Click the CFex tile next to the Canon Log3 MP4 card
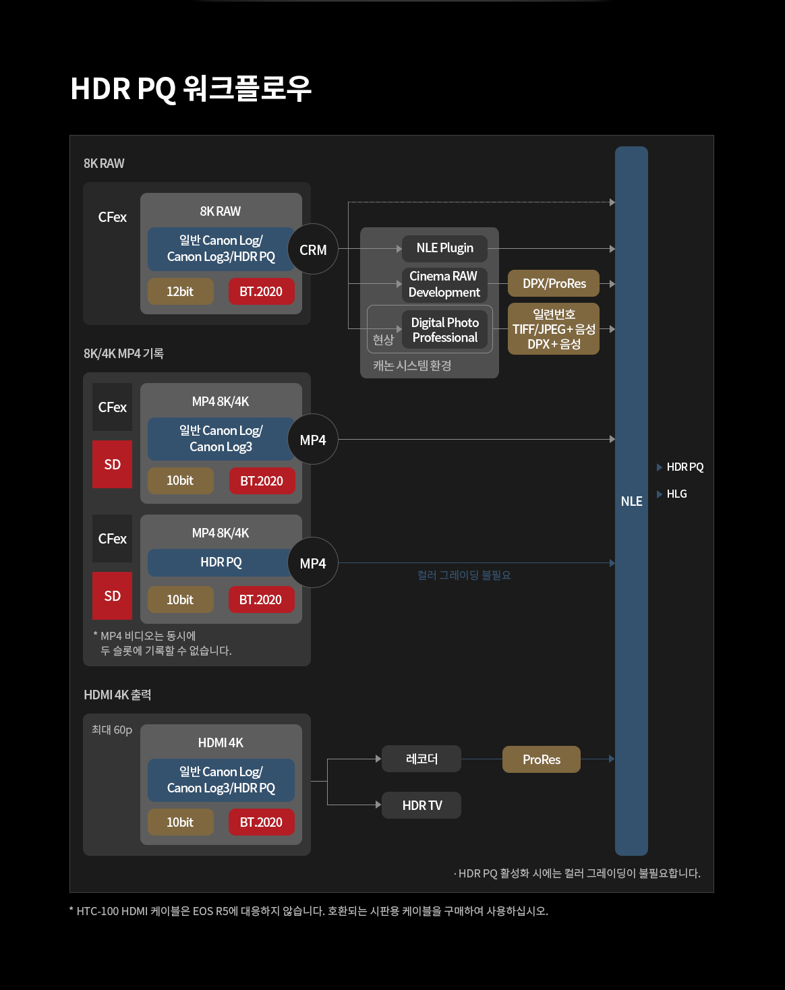The height and width of the screenshot is (990, 785). (x=113, y=407)
